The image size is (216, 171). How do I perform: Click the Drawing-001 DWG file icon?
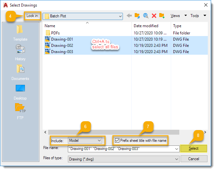pos(48,39)
